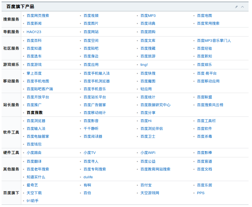
Task: Go to 百度·易平台
Action: 207,73
